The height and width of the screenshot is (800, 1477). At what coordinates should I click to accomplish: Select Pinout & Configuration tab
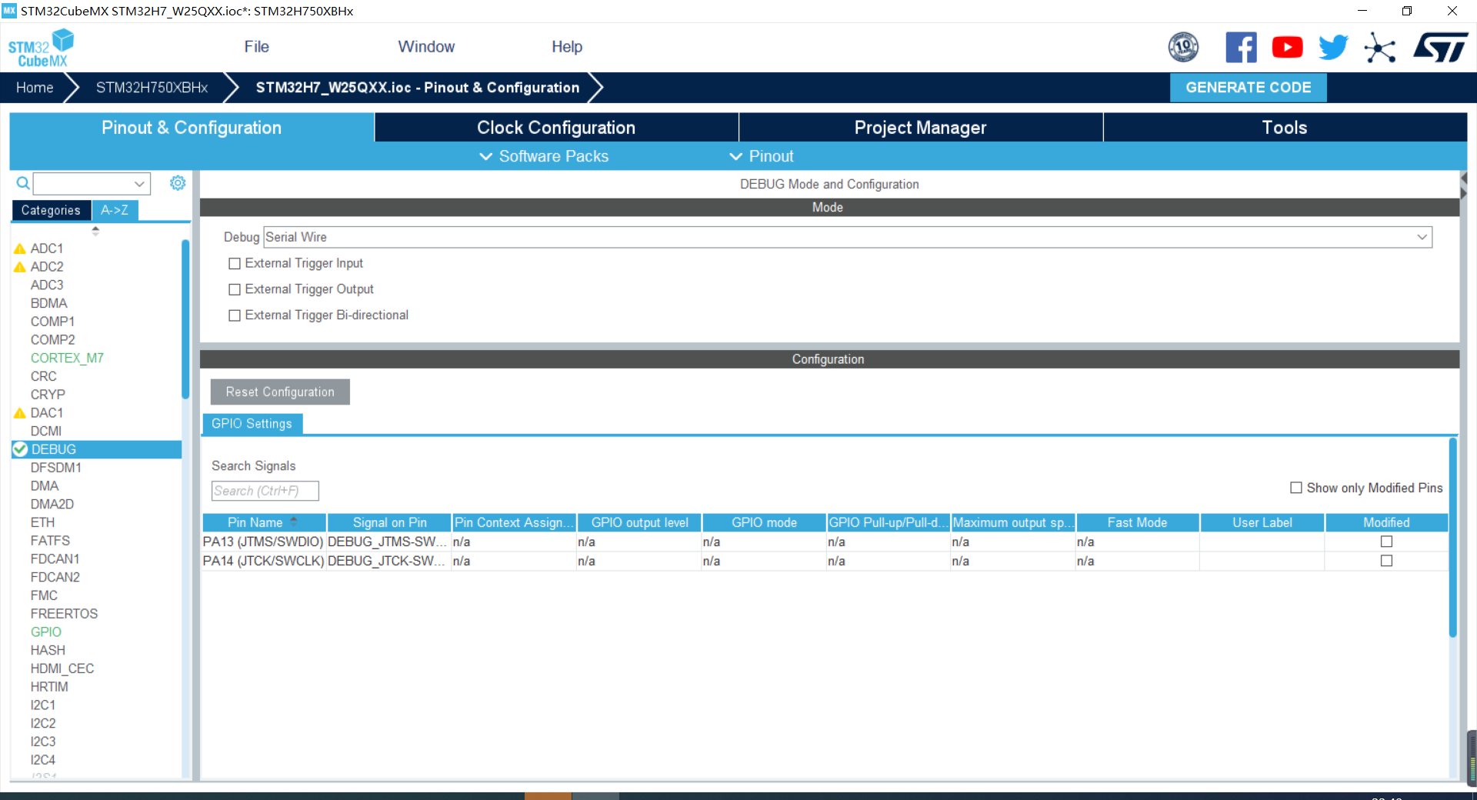[192, 128]
